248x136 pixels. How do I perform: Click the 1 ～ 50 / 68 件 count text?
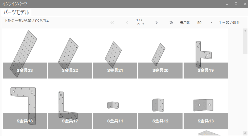tap(229, 23)
